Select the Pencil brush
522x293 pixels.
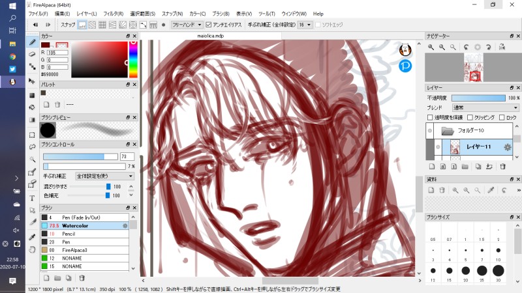[x=85, y=234]
